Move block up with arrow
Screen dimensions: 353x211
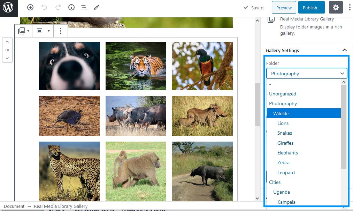7,42
